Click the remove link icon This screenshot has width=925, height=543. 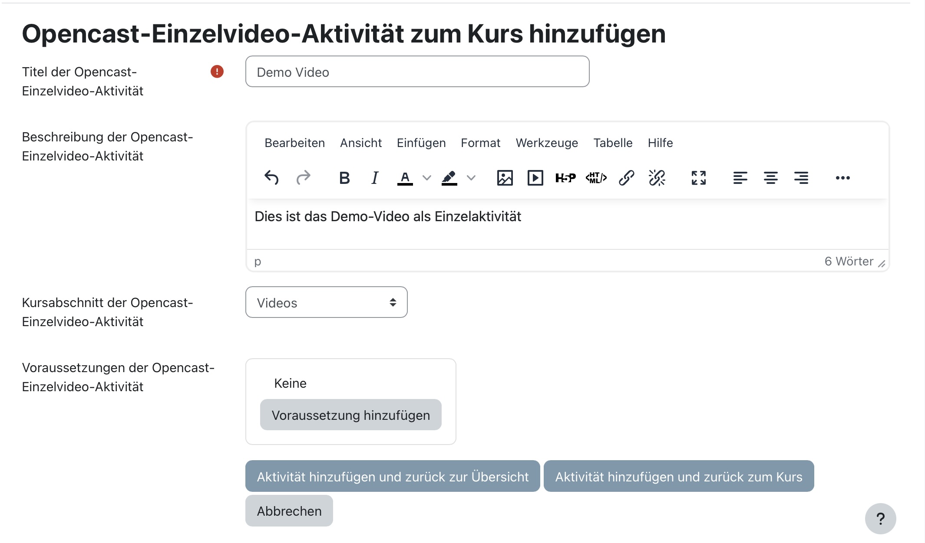[x=657, y=178]
